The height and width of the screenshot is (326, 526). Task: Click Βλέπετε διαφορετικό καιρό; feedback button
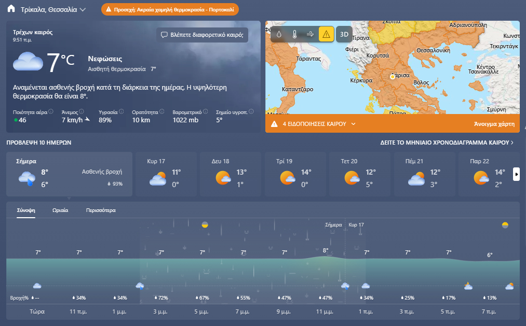(x=202, y=35)
